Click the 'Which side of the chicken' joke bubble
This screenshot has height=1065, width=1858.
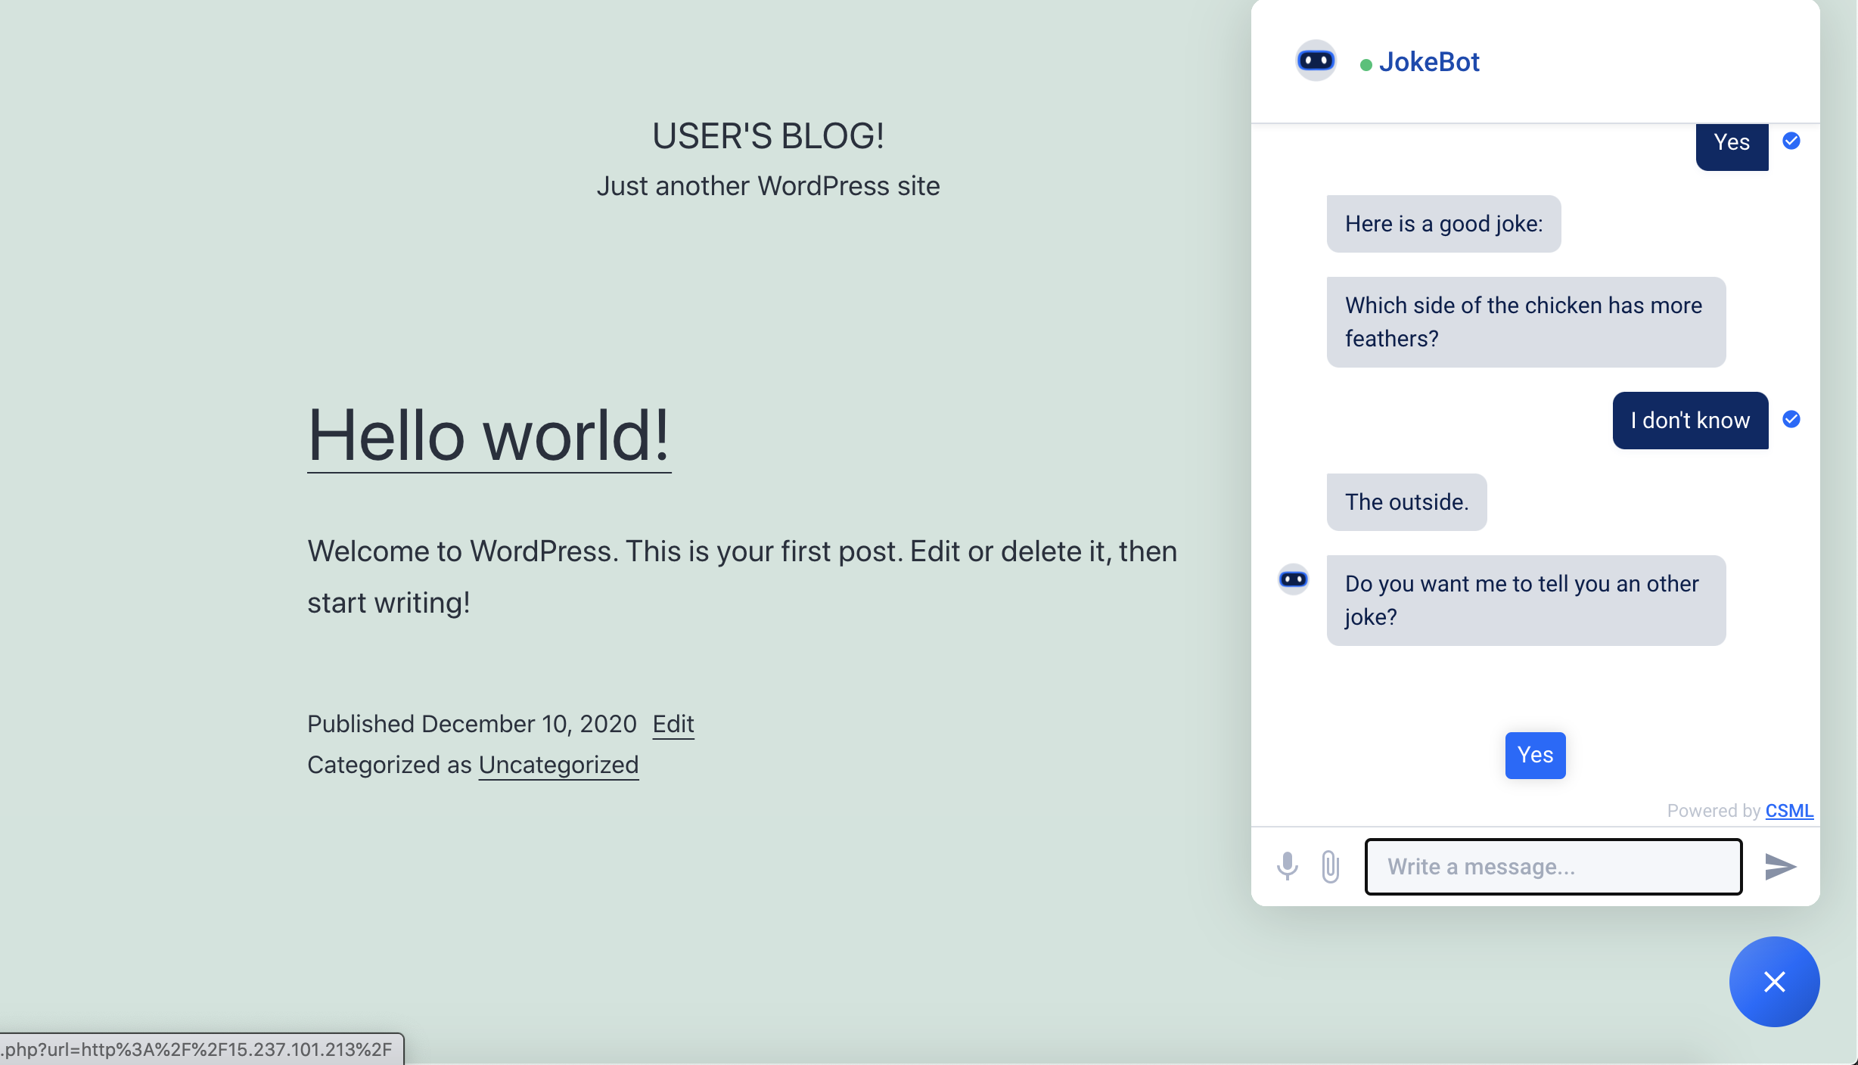click(x=1524, y=321)
